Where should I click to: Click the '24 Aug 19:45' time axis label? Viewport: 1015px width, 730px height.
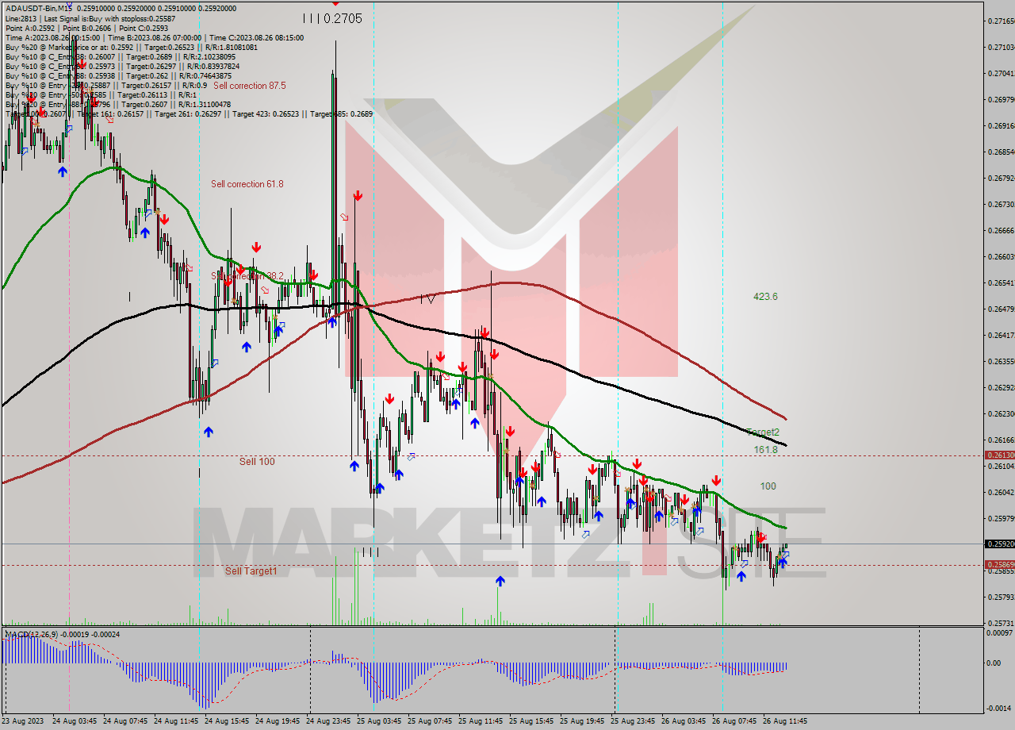(278, 721)
